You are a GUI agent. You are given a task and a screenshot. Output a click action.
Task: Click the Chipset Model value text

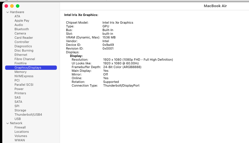118,23
